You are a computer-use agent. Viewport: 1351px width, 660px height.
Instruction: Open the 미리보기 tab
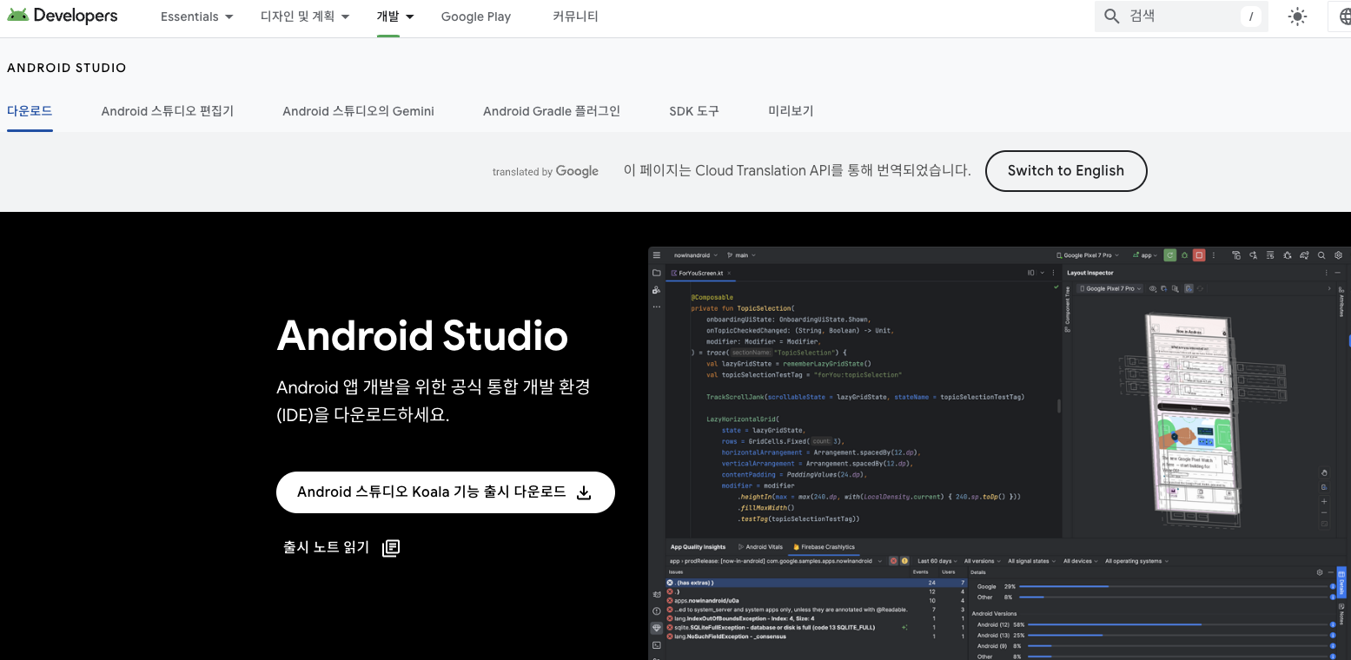pyautogui.click(x=791, y=111)
